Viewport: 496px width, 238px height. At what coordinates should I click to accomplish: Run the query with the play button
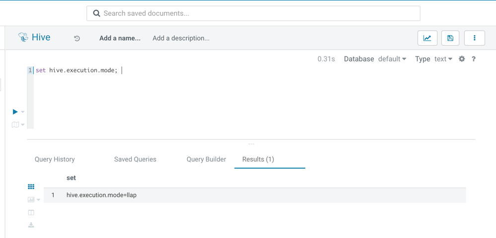[15, 112]
